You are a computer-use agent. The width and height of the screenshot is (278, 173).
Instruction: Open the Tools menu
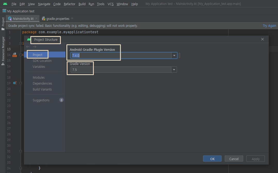[x=100, y=4]
